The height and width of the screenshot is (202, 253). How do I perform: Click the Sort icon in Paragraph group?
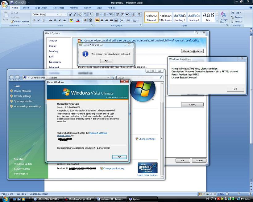134,14
